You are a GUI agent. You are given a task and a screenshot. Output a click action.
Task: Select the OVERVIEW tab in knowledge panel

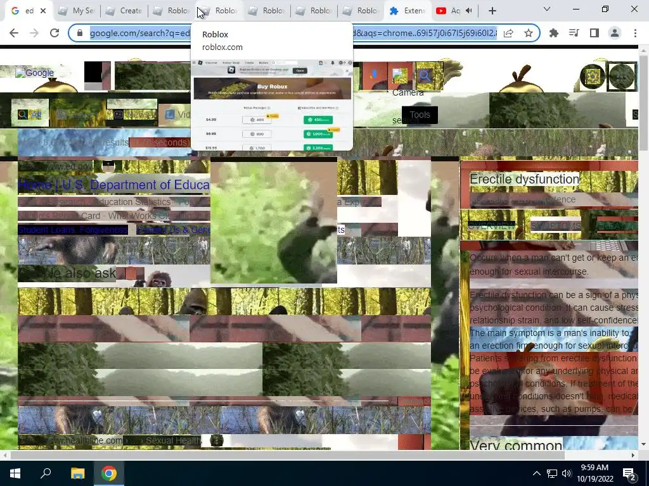point(491,226)
